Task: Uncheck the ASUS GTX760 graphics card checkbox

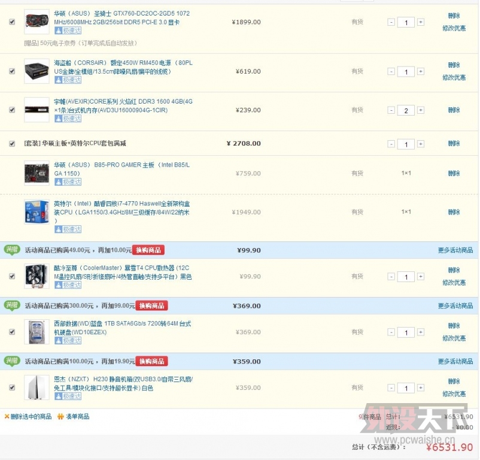Action: coord(12,22)
